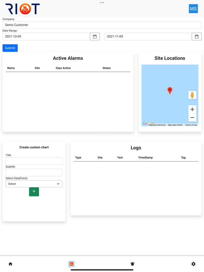Click the RIOT logo
Screen dimensions: 204x272
pos(23,9)
